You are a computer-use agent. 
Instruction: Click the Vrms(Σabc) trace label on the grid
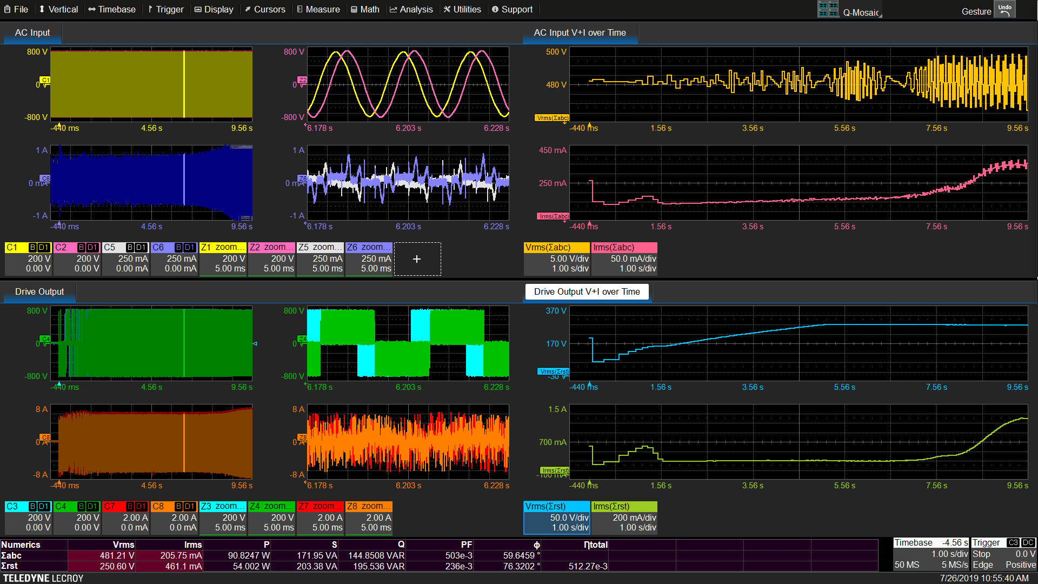[x=552, y=118]
